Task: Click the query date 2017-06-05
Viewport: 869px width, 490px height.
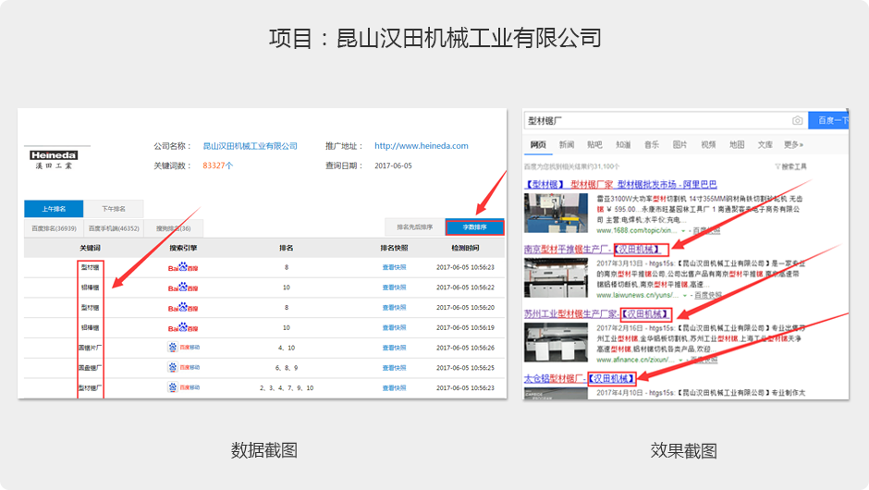Action: (x=394, y=165)
